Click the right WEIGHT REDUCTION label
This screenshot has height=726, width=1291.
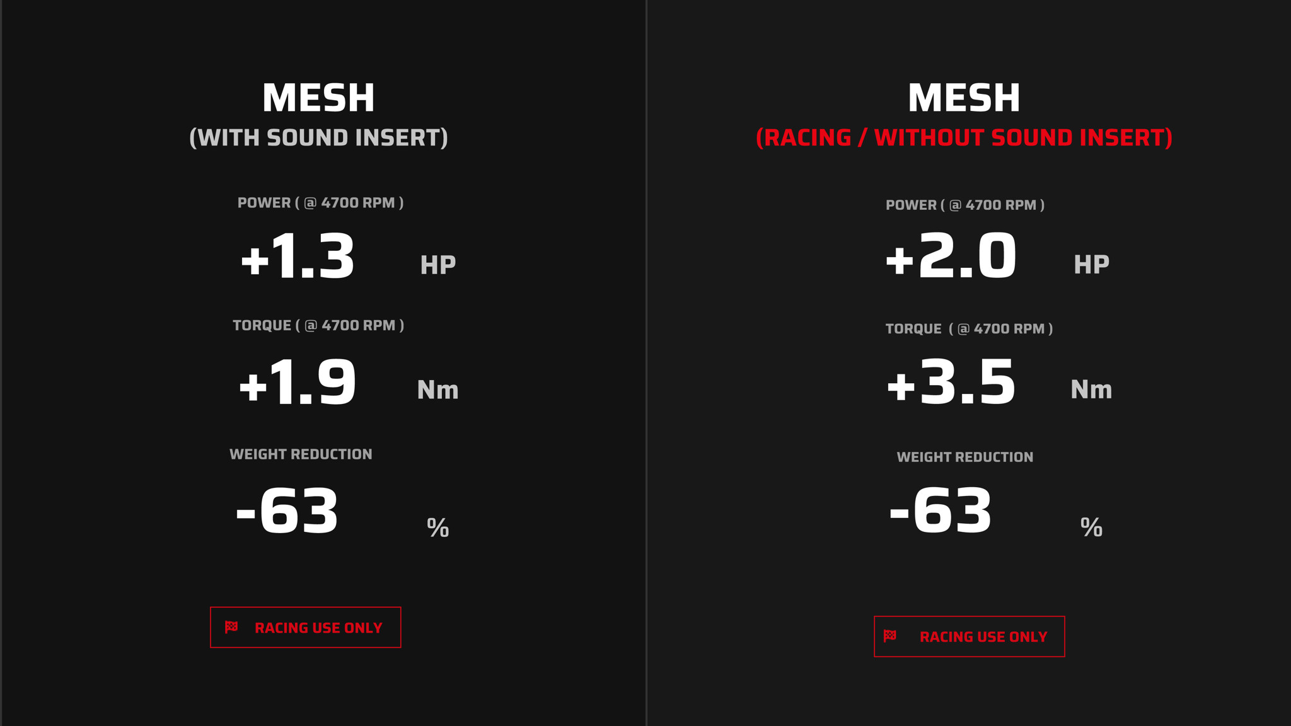pos(965,457)
